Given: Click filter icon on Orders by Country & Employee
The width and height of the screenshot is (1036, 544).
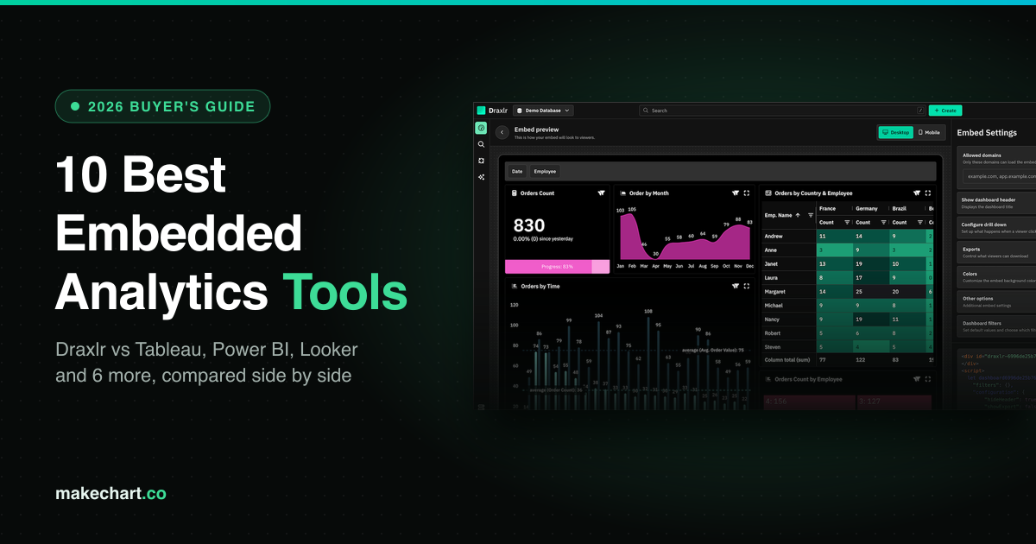Looking at the screenshot, I should 916,193.
